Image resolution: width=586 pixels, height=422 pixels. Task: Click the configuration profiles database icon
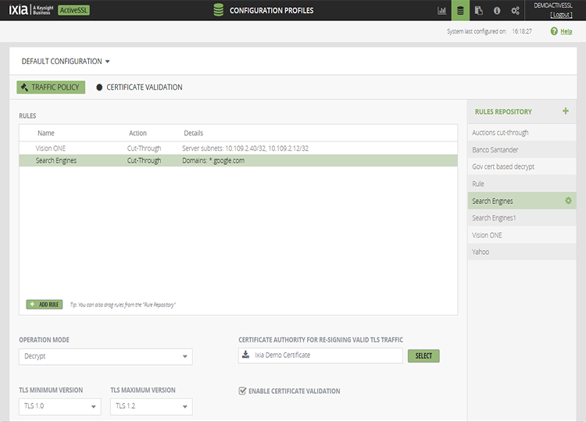point(460,11)
